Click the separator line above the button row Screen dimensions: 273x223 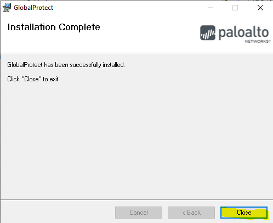(136, 199)
